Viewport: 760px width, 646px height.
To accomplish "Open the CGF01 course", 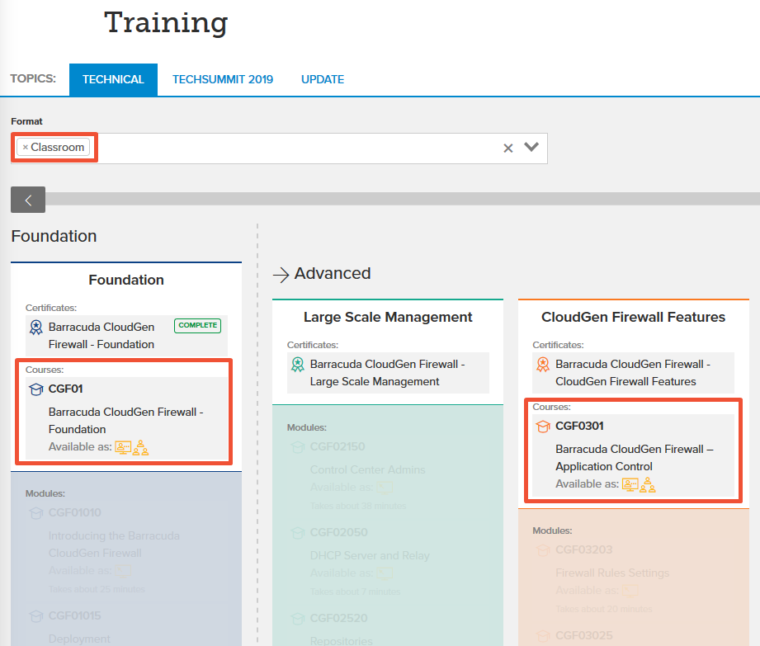I will pyautogui.click(x=66, y=389).
